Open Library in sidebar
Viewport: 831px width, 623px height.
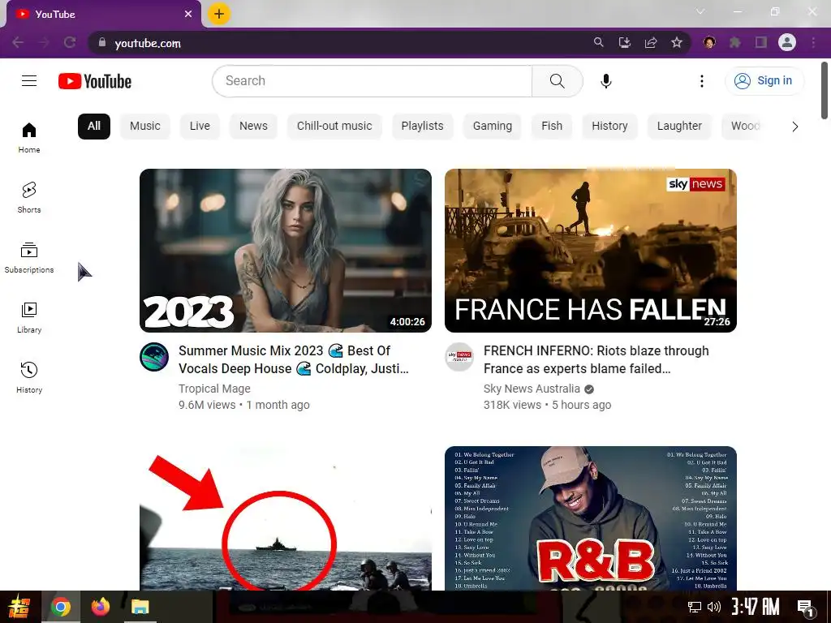[29, 317]
